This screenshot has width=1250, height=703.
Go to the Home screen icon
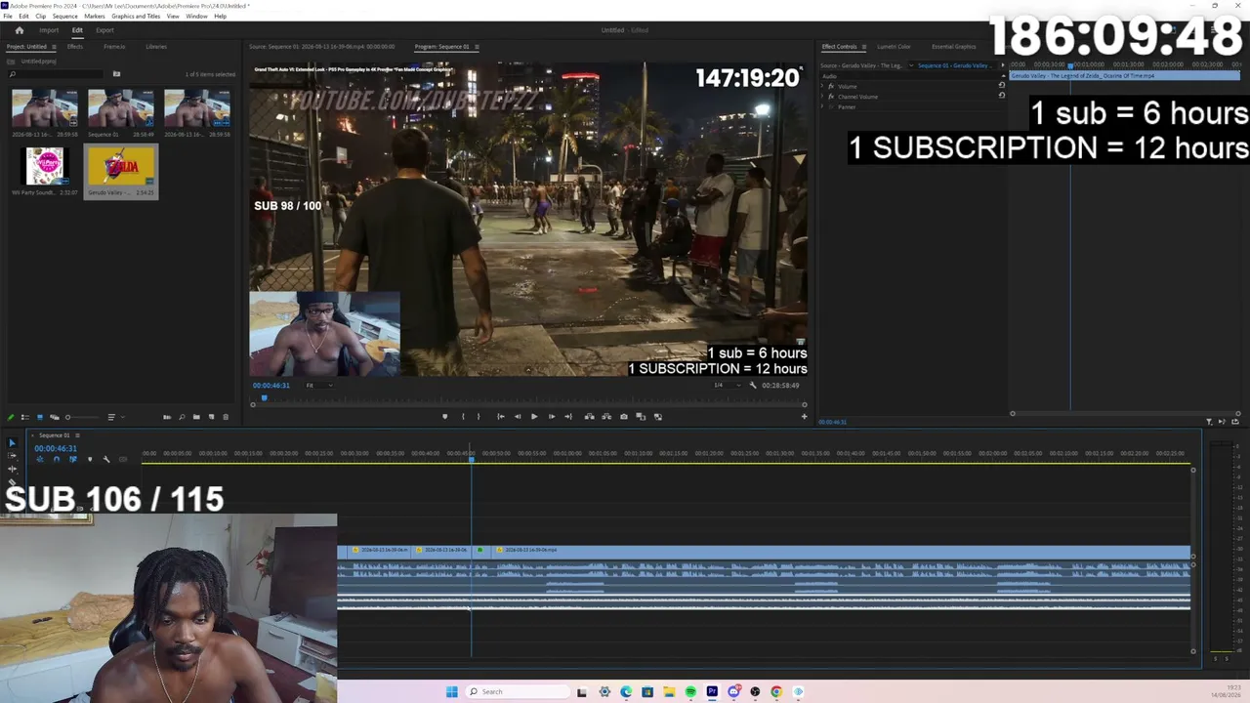point(19,30)
